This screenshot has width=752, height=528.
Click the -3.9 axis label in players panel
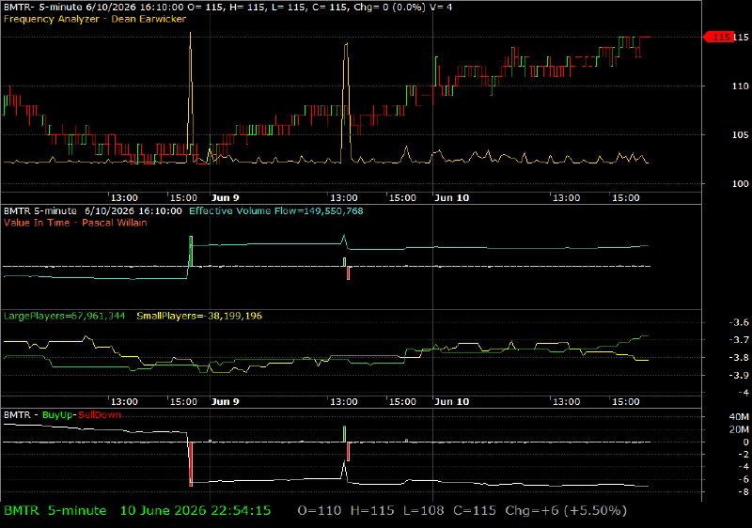[739, 376]
